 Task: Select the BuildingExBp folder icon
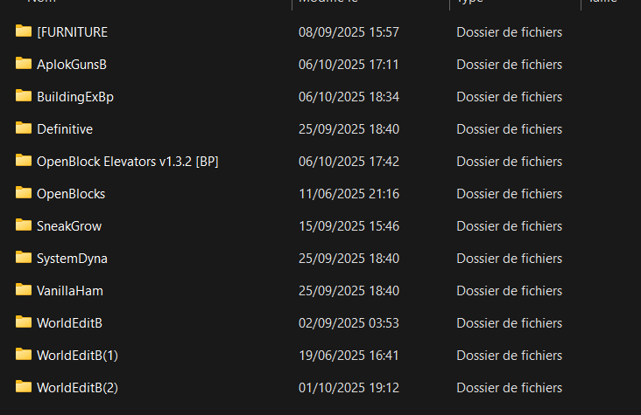(24, 95)
